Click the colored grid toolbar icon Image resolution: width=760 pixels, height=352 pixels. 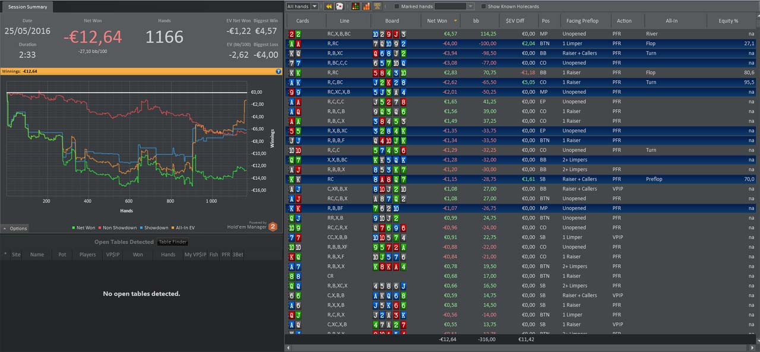356,7
